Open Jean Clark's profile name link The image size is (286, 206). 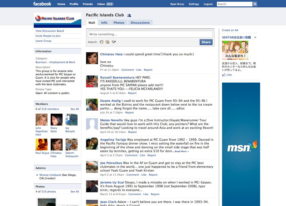(108, 202)
